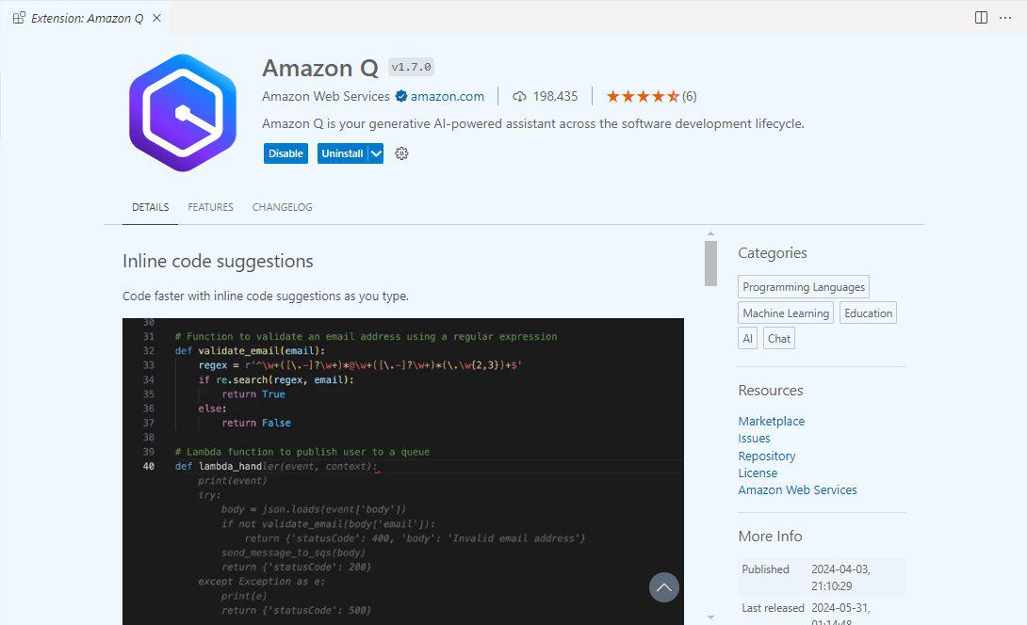Click the Resources heading

tap(771, 390)
